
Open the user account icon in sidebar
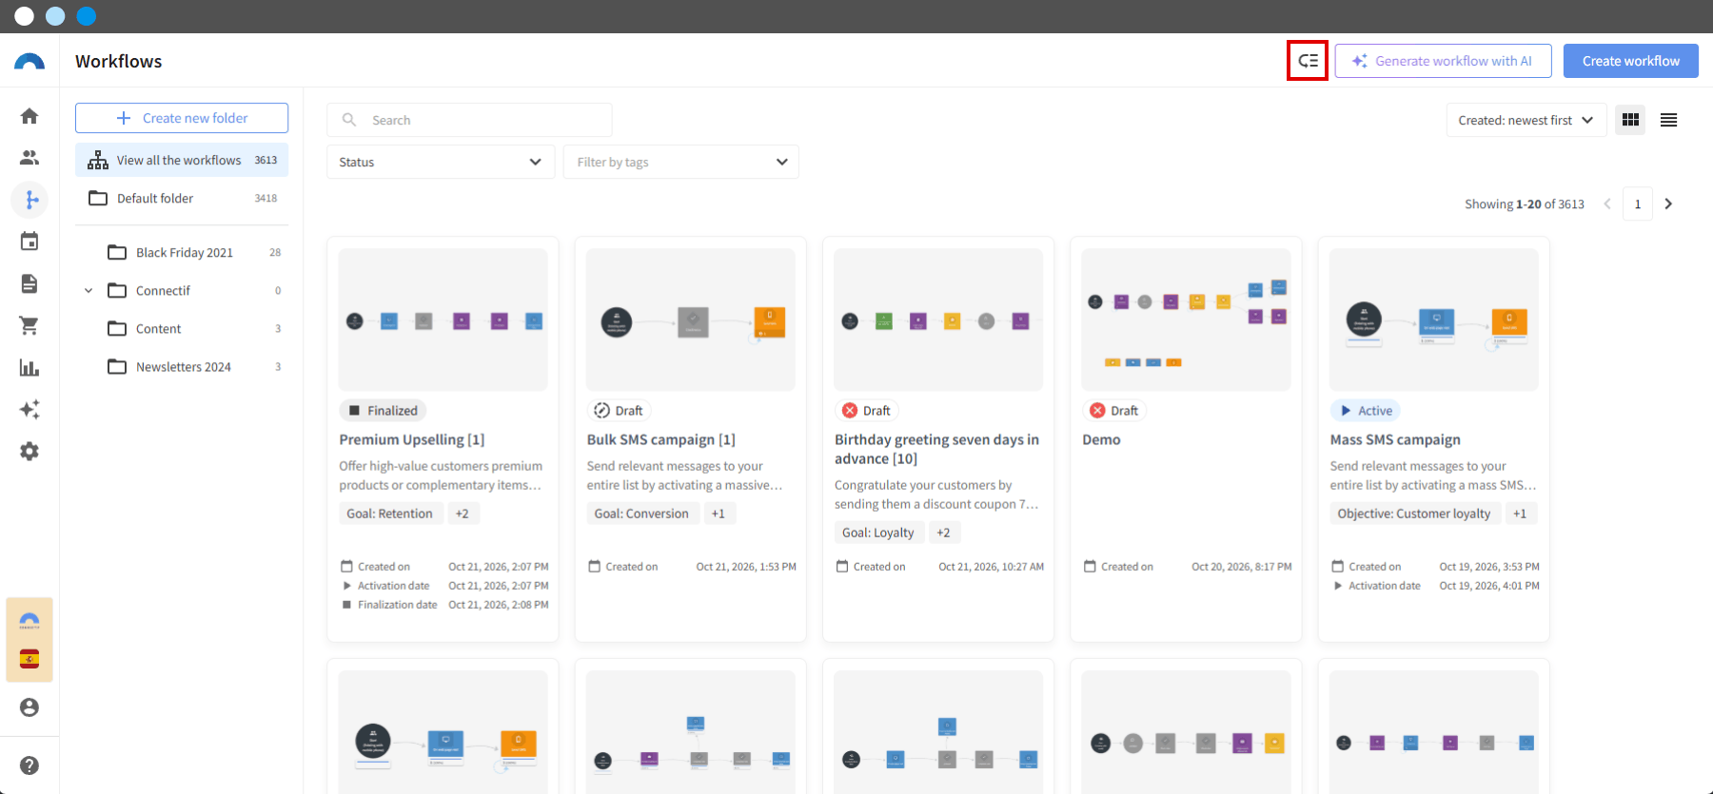30,707
